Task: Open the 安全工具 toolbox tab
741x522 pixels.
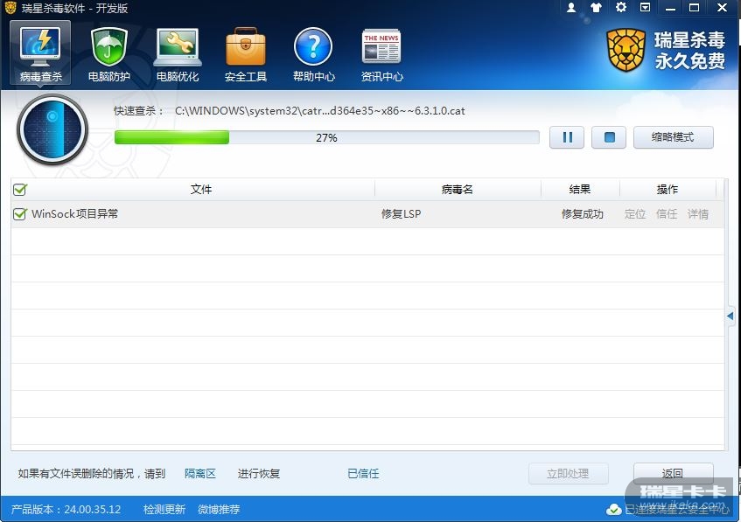Action: (x=246, y=55)
